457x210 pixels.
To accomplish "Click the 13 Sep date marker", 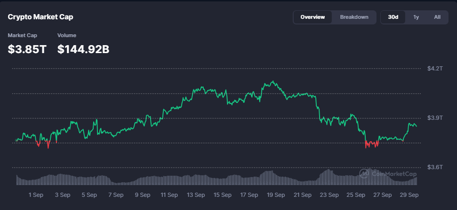I will pyautogui.click(x=196, y=194).
